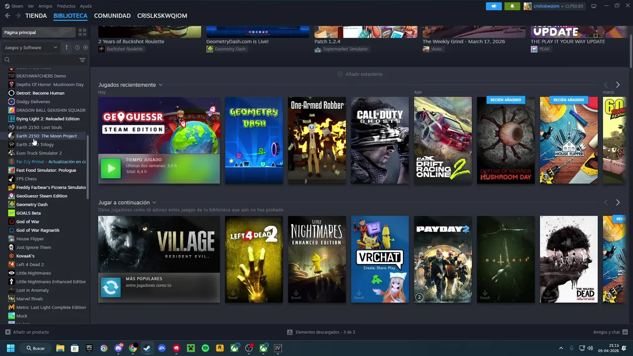Open Google Chrome from the taskbar
The height and width of the screenshot is (356, 633).
[133, 348]
